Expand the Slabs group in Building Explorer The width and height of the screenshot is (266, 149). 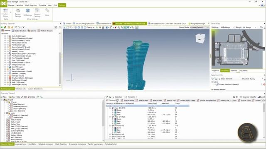[x=5, y=69]
